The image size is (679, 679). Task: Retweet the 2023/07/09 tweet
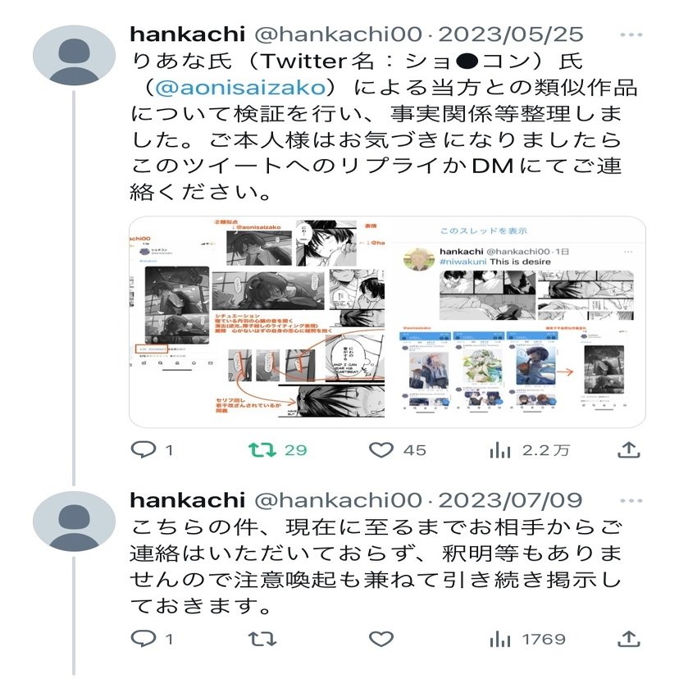click(262, 639)
